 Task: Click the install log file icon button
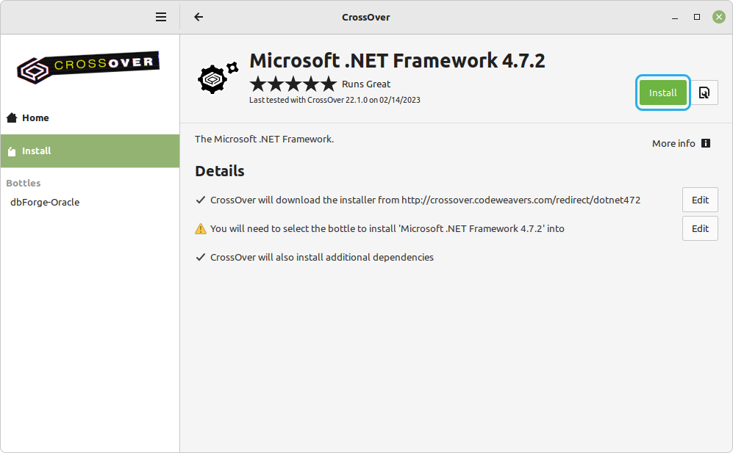704,93
